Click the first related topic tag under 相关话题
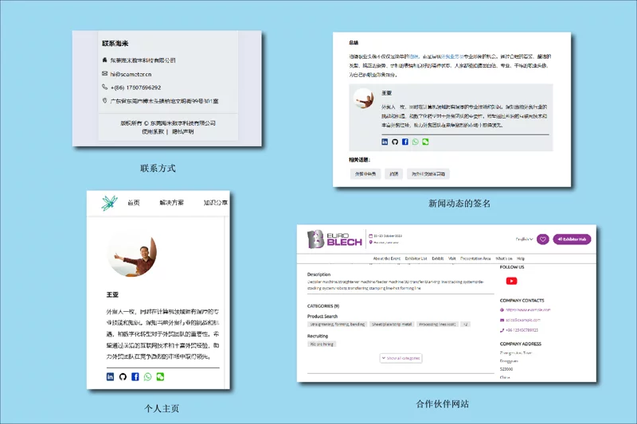The width and height of the screenshot is (637, 424). tap(365, 173)
